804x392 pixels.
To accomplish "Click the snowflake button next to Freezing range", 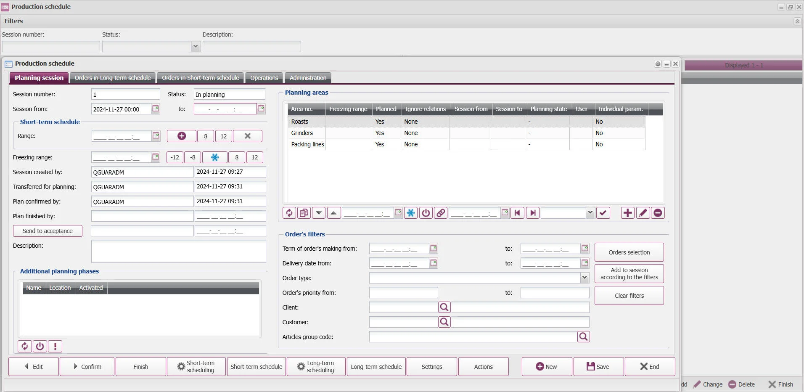I will pos(215,157).
